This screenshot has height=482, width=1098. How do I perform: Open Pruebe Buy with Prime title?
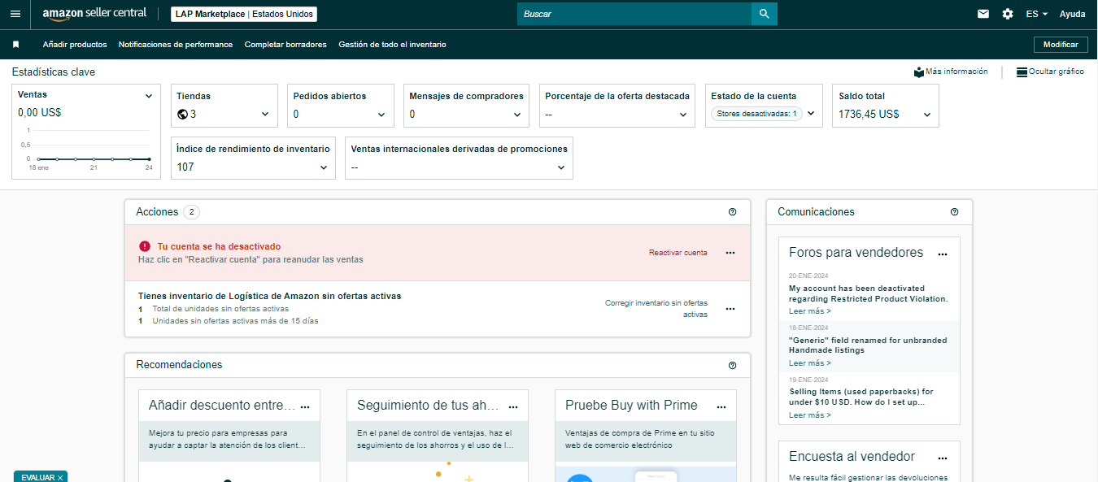coord(631,406)
